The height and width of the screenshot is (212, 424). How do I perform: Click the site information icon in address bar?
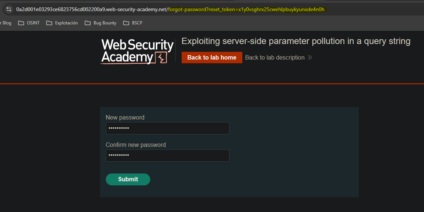click(x=9, y=9)
